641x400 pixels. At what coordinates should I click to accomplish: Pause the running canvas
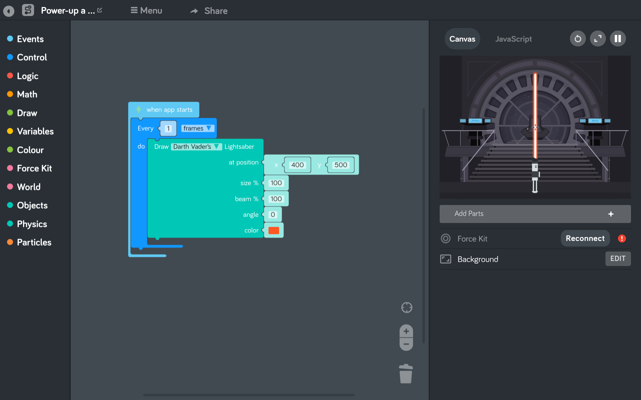[x=618, y=39]
